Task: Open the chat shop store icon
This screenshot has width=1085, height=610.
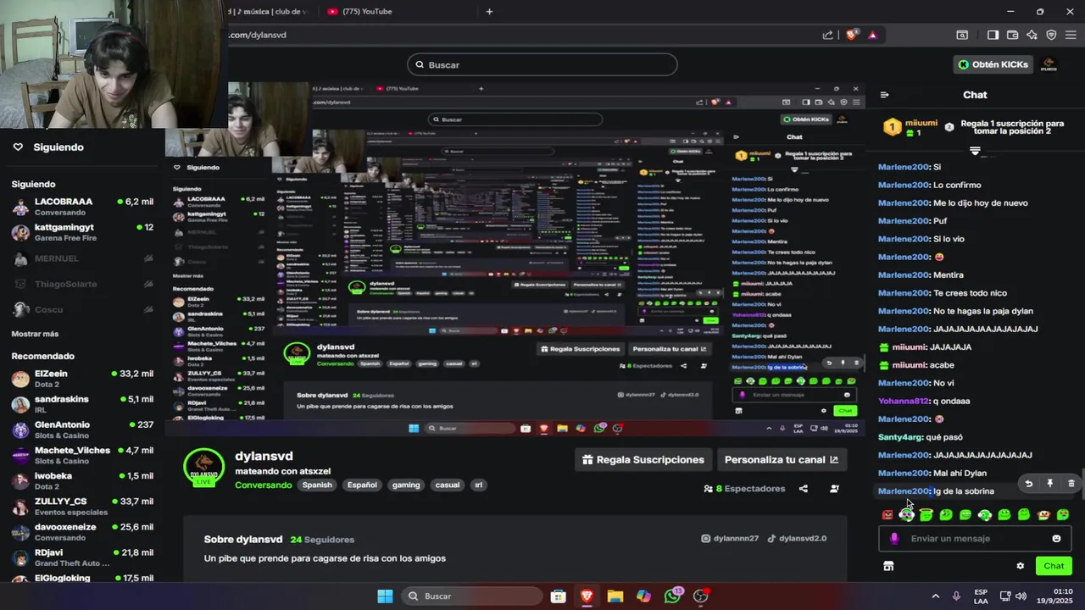Action: (888, 566)
